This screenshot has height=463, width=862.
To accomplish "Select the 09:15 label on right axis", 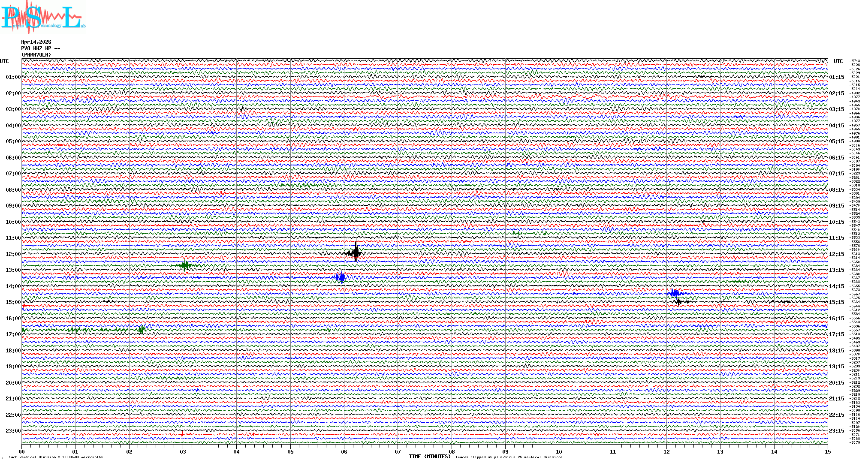I will pos(837,206).
